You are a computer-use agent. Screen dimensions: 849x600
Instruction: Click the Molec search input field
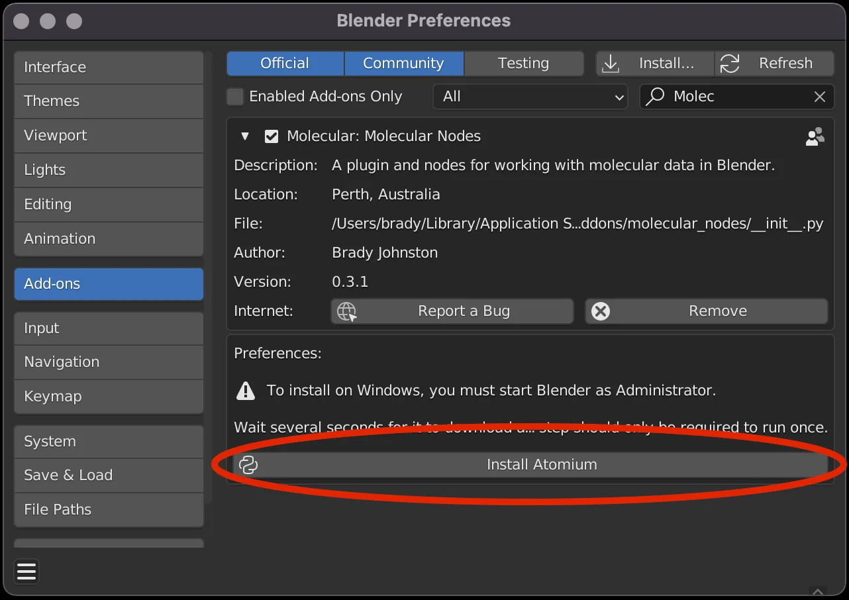coord(736,97)
